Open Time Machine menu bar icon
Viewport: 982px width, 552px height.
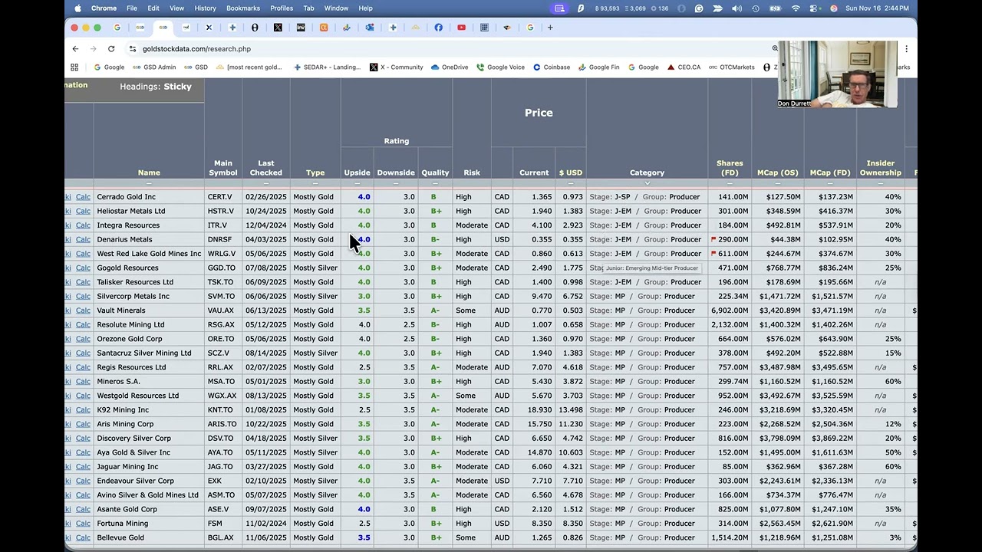tap(756, 8)
